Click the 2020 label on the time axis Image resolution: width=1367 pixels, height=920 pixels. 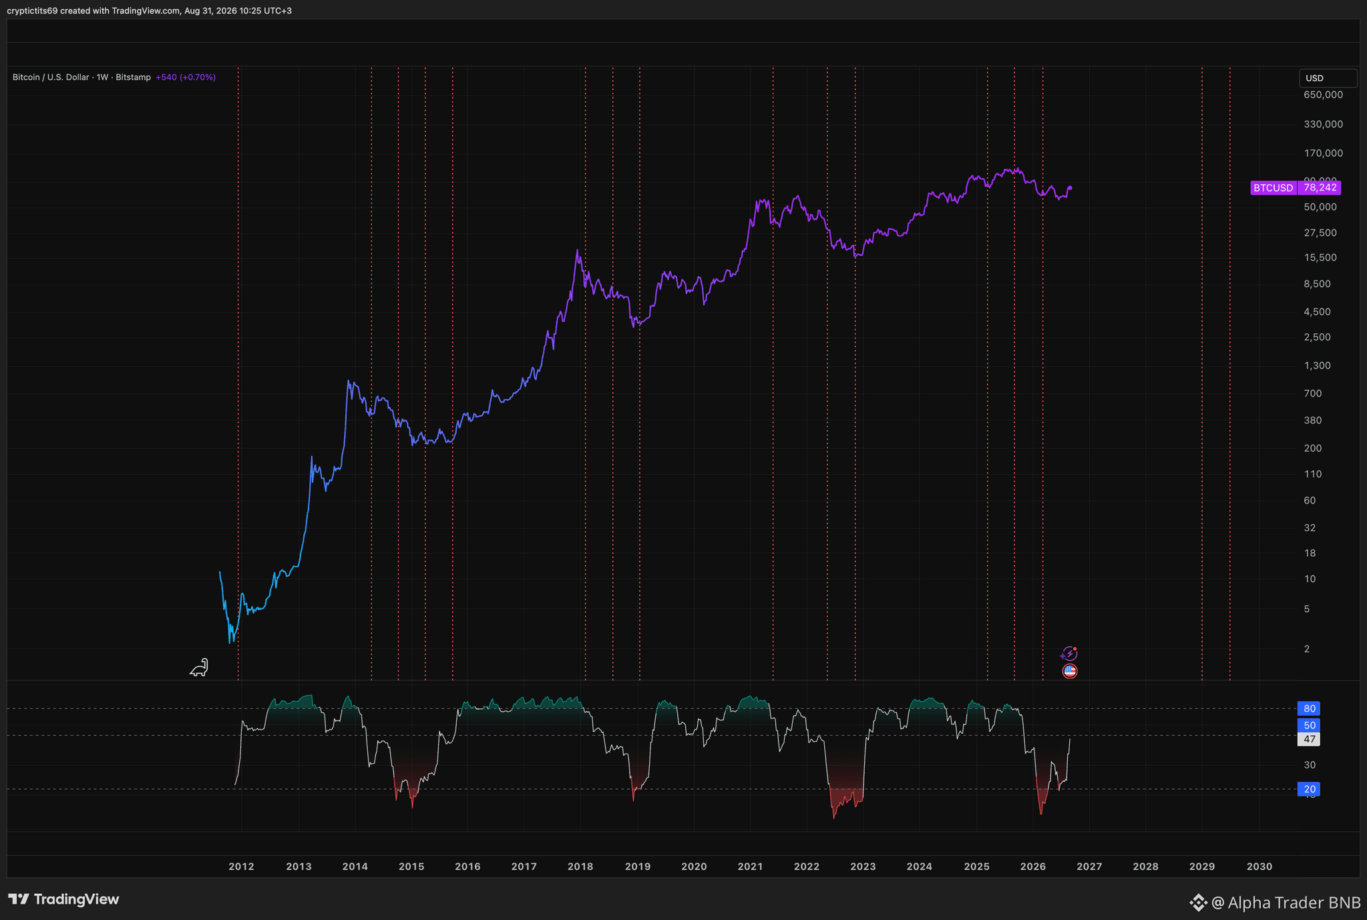[694, 867]
